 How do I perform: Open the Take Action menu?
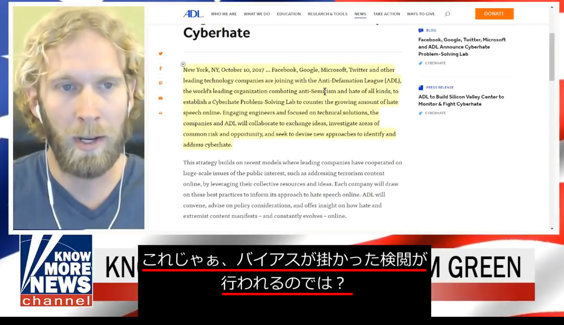pyautogui.click(x=387, y=14)
